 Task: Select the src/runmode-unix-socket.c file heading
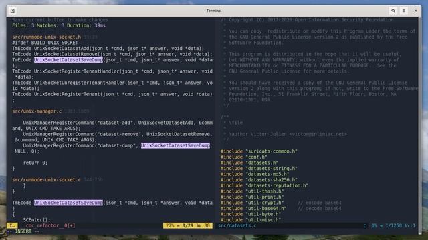click(x=46, y=180)
